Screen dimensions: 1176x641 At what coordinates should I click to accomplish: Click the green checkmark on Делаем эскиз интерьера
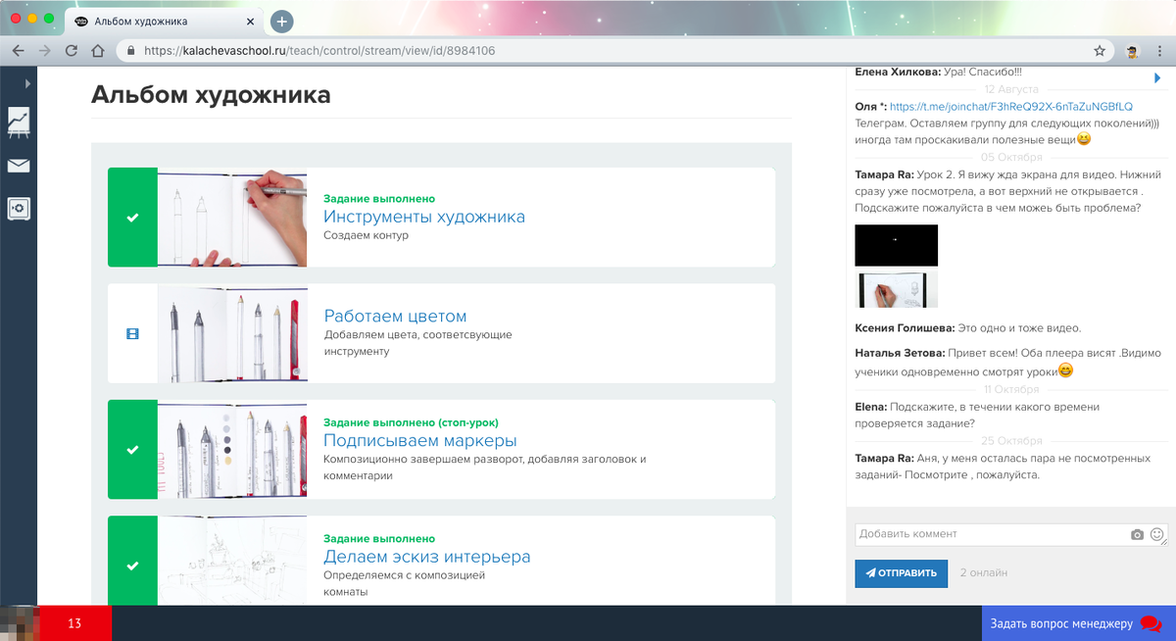point(132,565)
